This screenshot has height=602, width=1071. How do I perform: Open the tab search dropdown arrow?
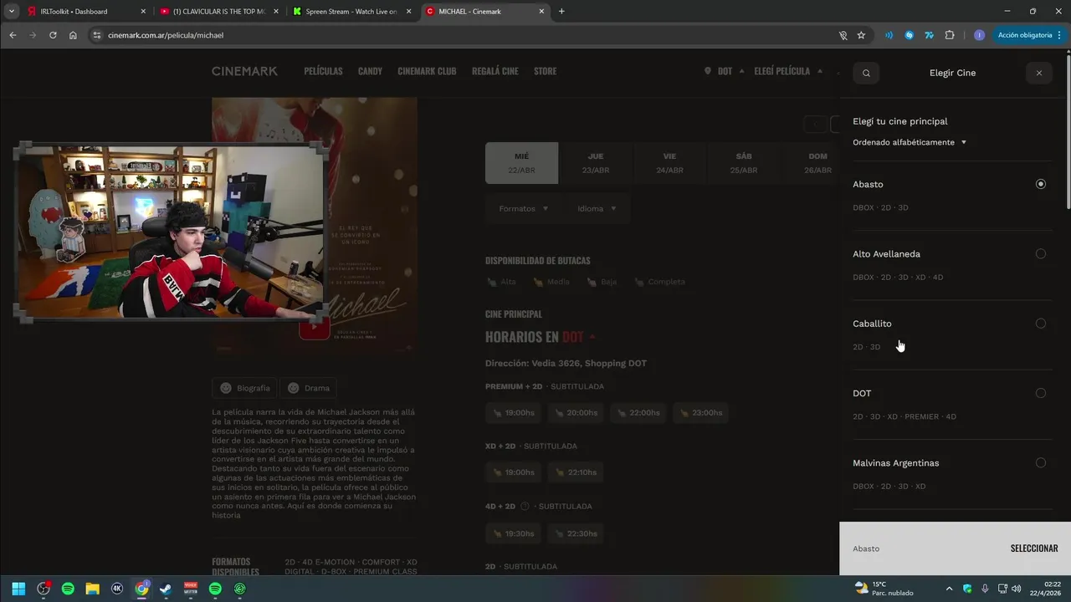pyautogui.click(x=12, y=11)
